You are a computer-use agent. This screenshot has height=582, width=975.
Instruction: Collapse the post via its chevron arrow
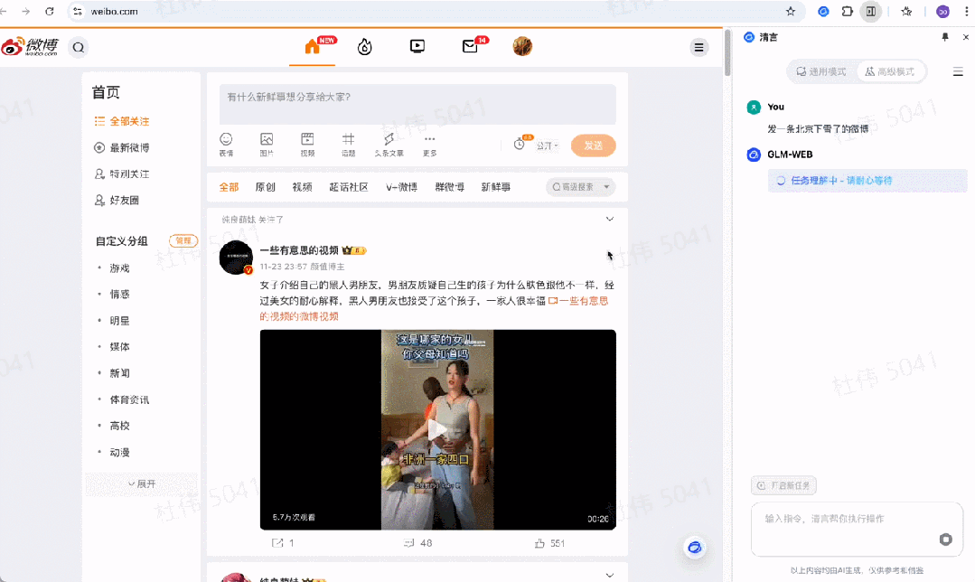(609, 219)
